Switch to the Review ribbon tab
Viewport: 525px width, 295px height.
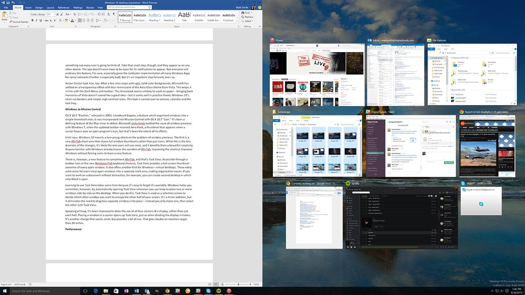pos(90,8)
